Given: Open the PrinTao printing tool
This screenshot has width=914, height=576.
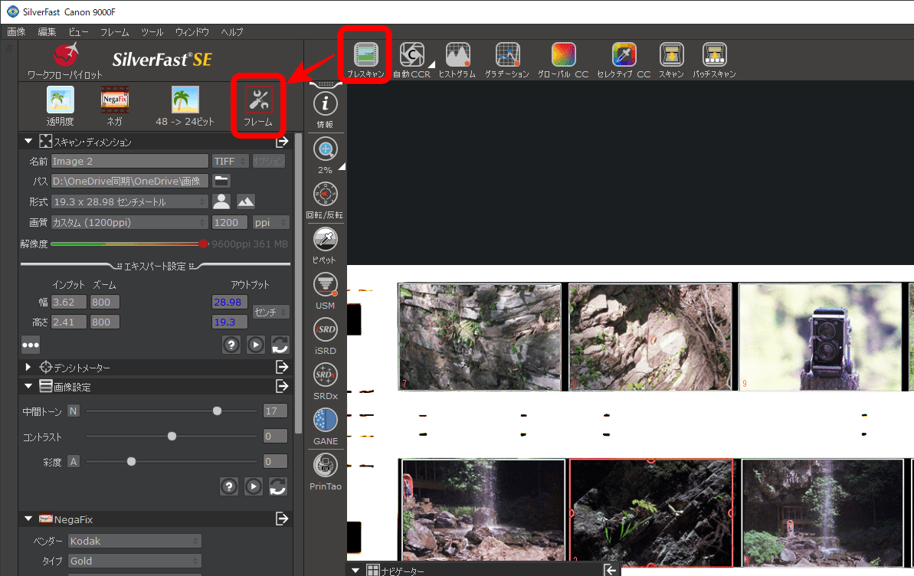Looking at the screenshot, I should 326,465.
